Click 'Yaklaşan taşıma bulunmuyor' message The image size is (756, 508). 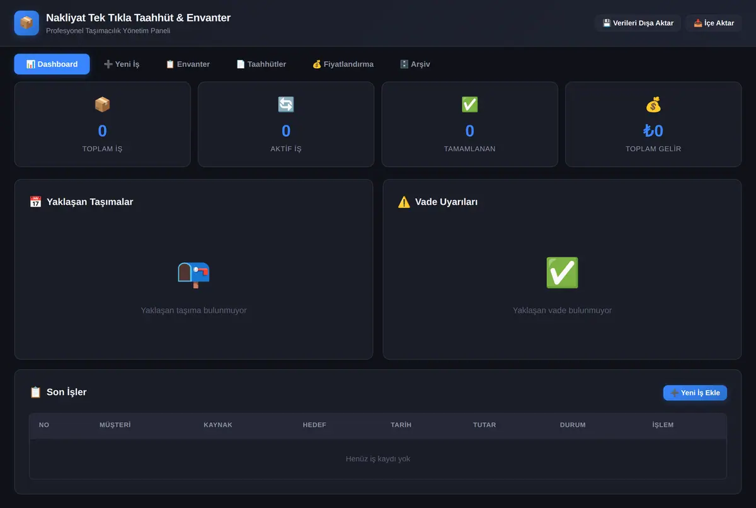click(x=193, y=310)
